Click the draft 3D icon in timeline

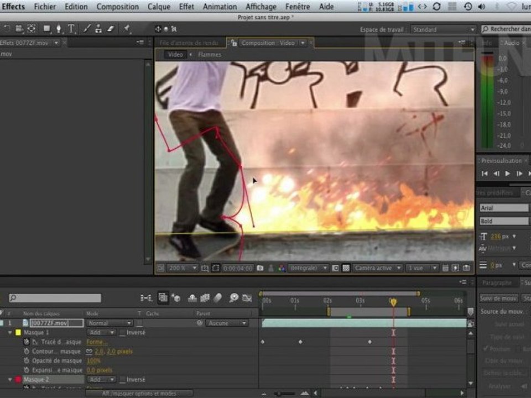coord(176,298)
